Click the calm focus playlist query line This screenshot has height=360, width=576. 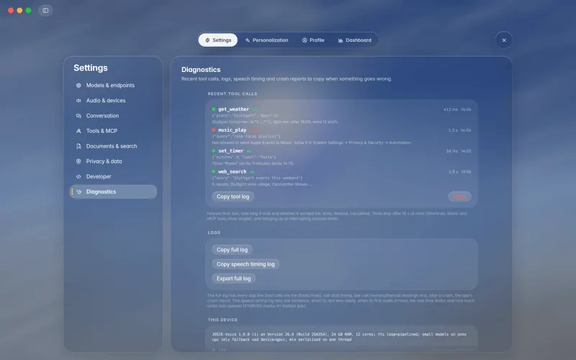click(x=246, y=136)
